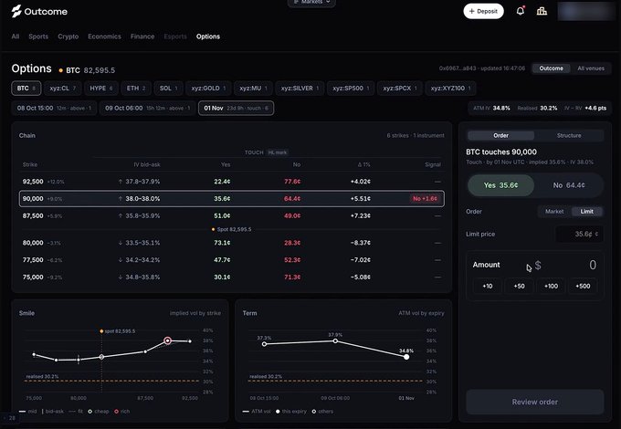Click the Yes price 22.4¢
Viewport: 621px width, 429px height.
pyautogui.click(x=222, y=182)
